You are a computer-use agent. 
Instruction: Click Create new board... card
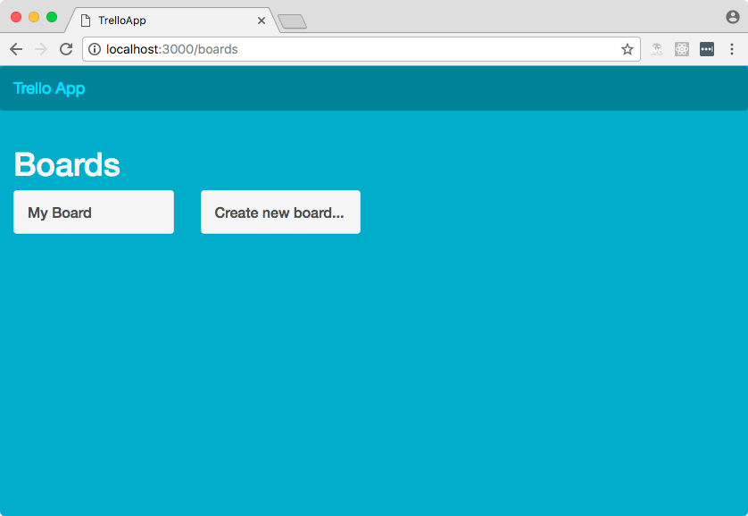click(x=280, y=212)
